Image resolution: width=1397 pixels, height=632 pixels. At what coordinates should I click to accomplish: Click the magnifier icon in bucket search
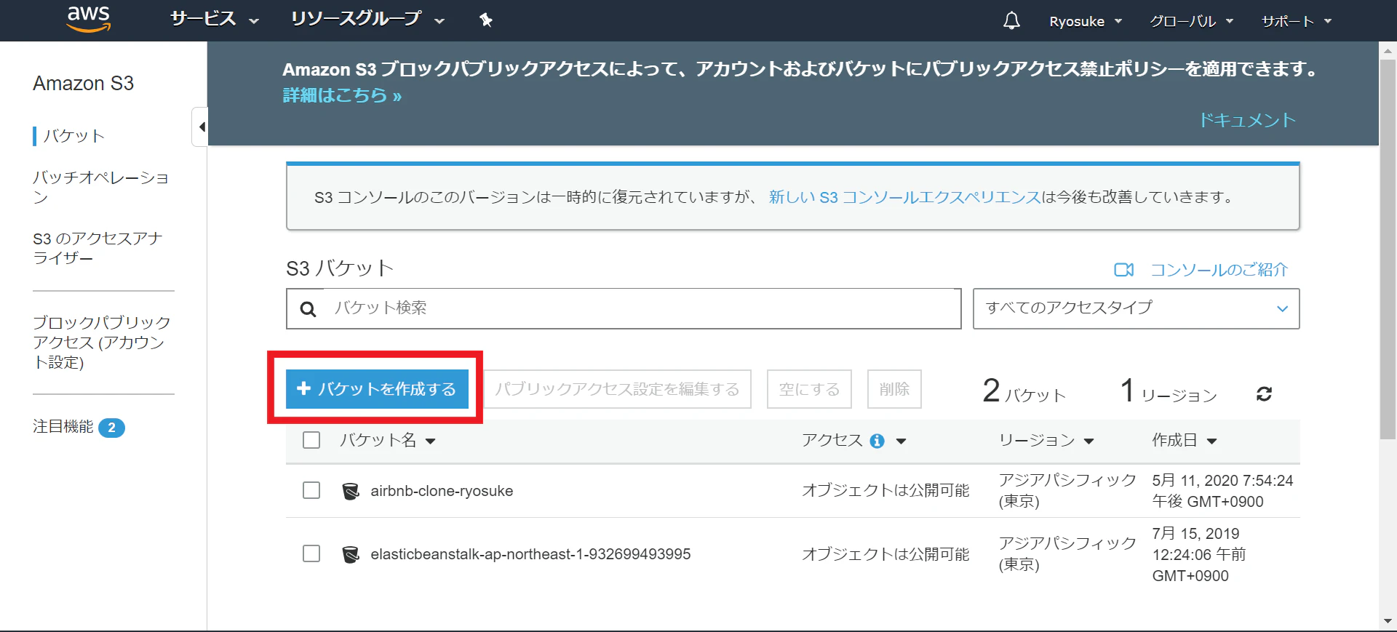click(x=308, y=309)
